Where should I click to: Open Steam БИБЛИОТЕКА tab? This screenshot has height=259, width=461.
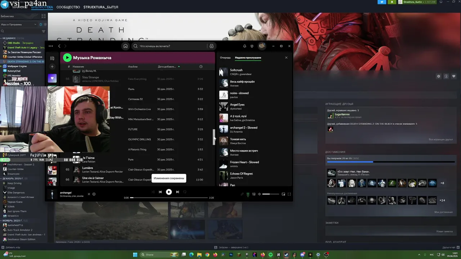(x=42, y=7)
